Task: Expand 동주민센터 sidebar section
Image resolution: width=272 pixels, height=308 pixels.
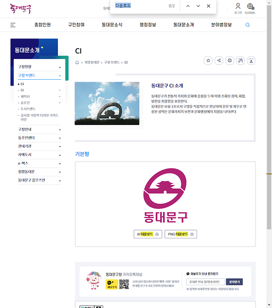Action: tap(39, 138)
